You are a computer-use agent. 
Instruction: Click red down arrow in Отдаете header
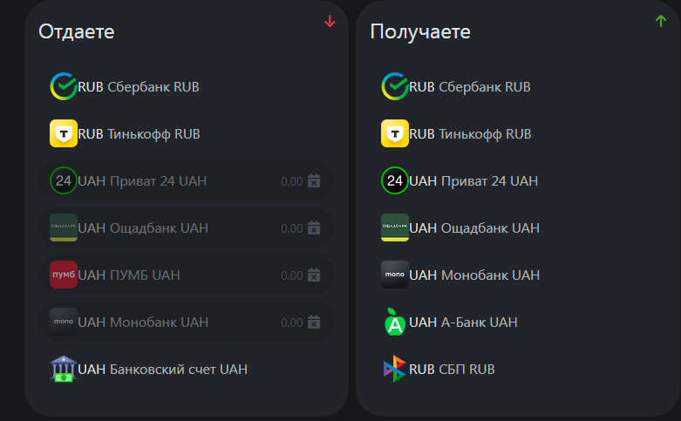(x=330, y=21)
